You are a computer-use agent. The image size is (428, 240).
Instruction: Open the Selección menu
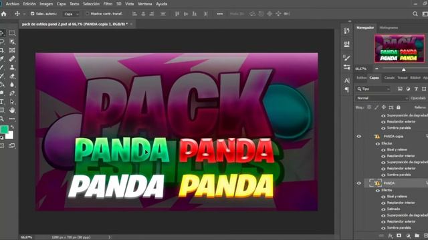point(91,4)
